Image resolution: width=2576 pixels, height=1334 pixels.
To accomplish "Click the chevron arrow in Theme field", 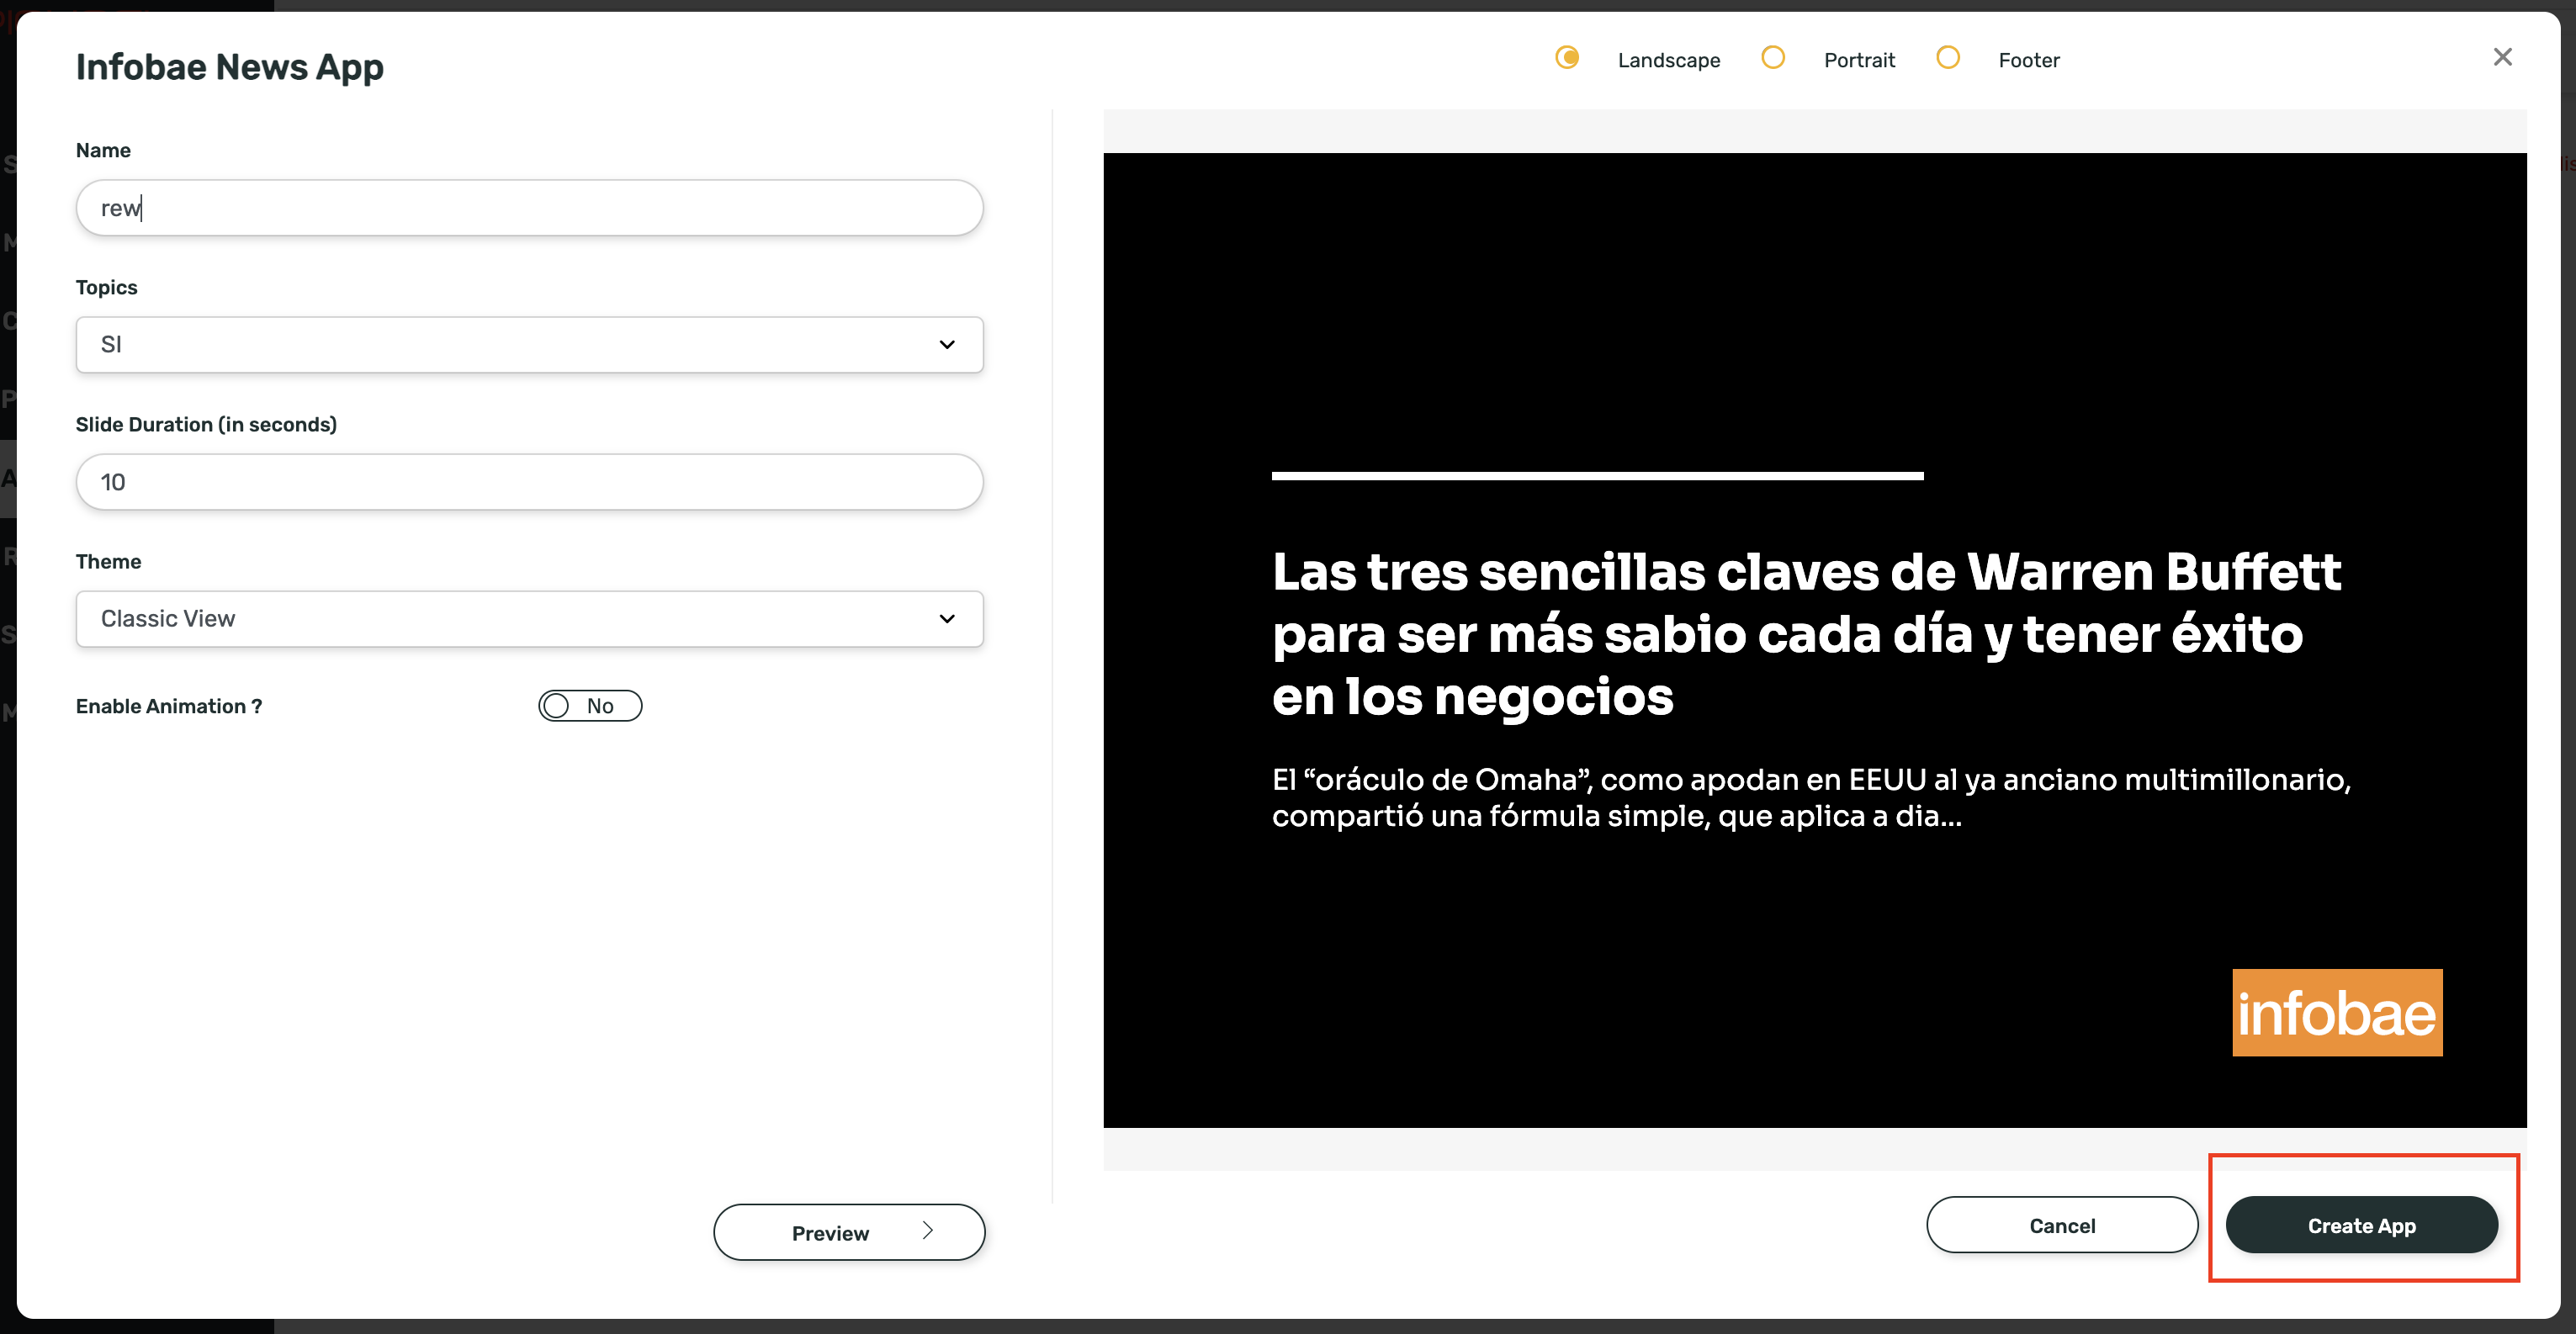I will (946, 619).
